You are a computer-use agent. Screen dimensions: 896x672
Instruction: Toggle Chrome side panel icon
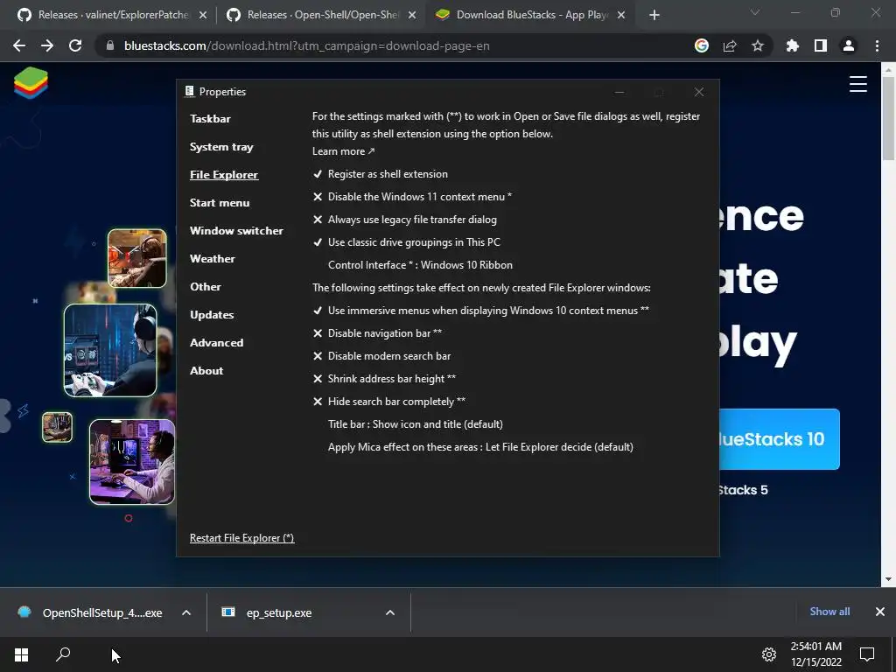pyautogui.click(x=821, y=45)
